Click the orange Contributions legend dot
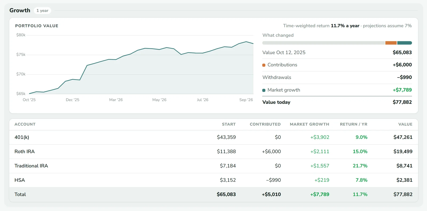427x211 pixels. point(264,65)
